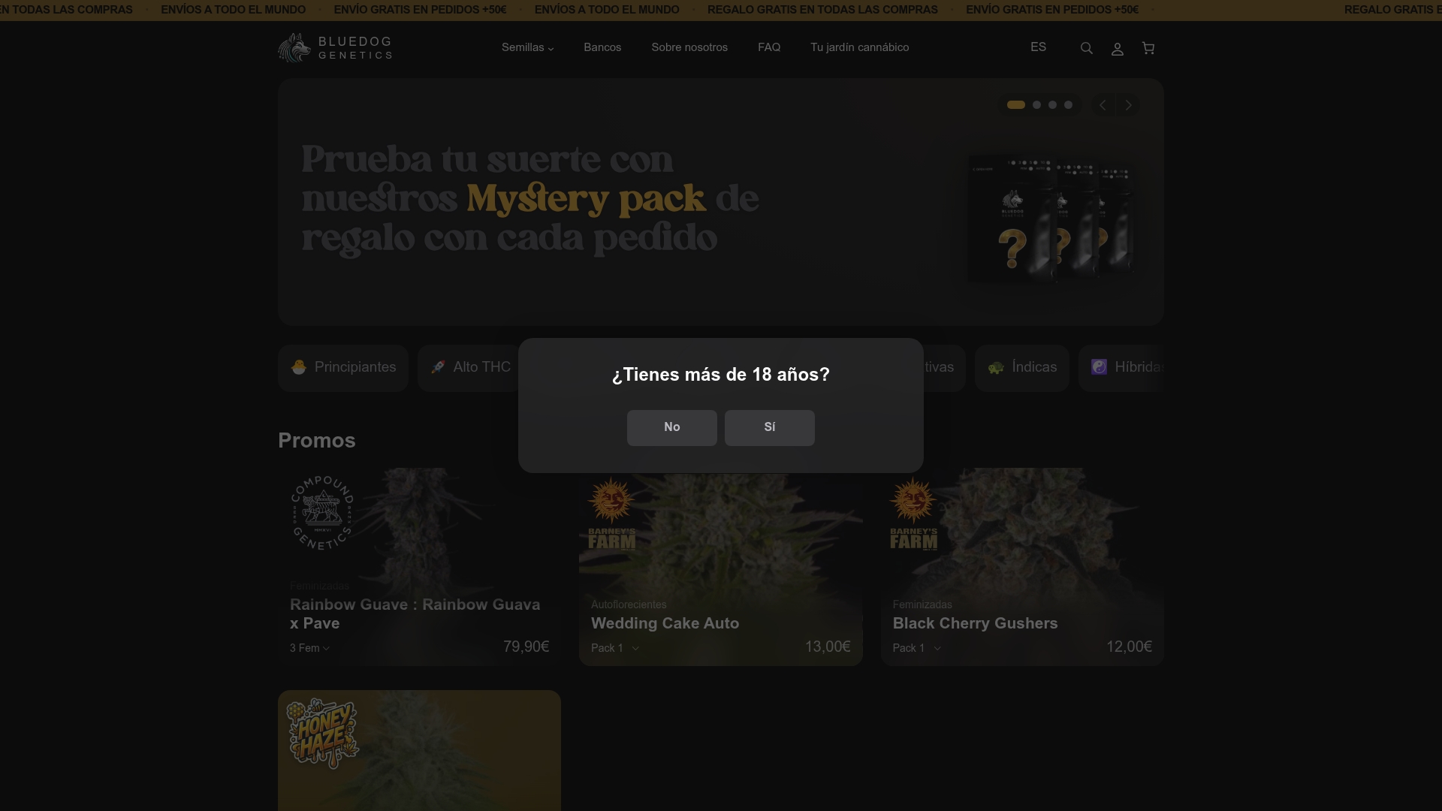Open Rainbow Guave product title link
Viewport: 1442px width, 811px height.
click(415, 614)
